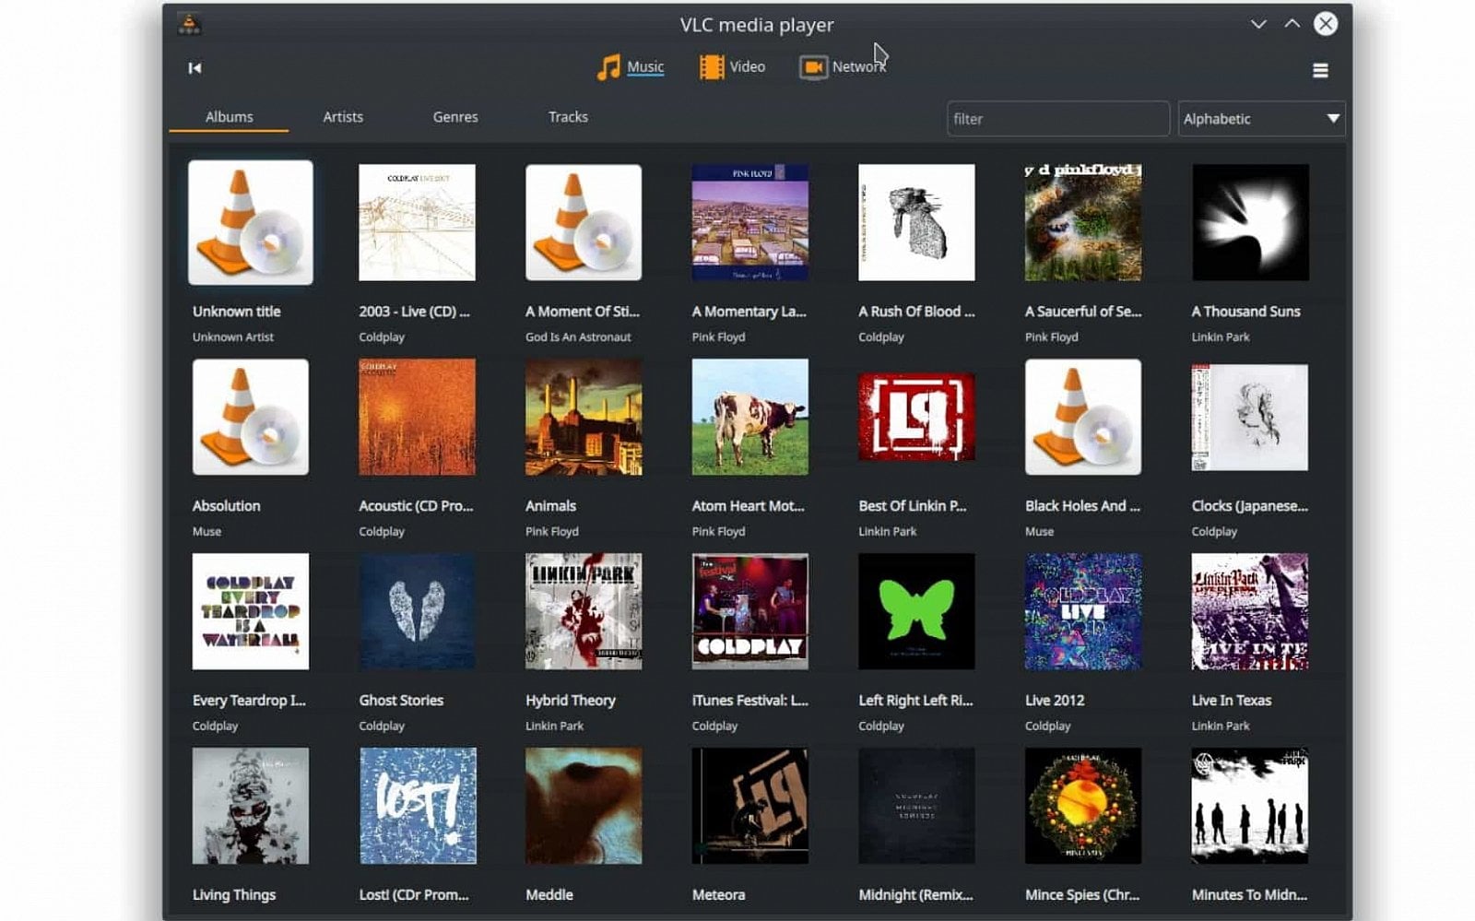Open Every Teardrop I... album cover
The image size is (1475, 921).
coord(251,611)
